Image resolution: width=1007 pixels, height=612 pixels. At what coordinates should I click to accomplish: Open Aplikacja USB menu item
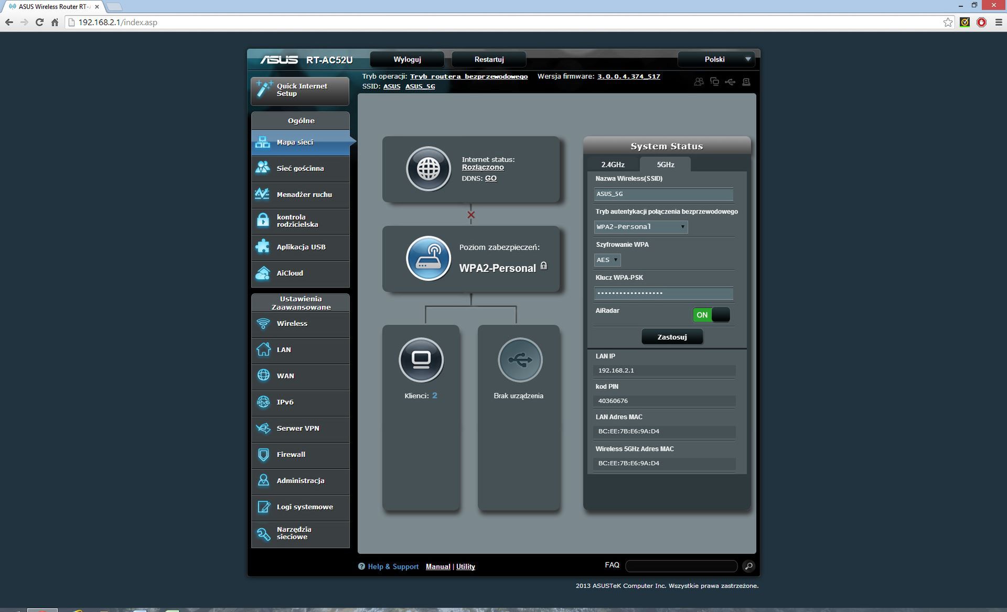pyautogui.click(x=300, y=247)
